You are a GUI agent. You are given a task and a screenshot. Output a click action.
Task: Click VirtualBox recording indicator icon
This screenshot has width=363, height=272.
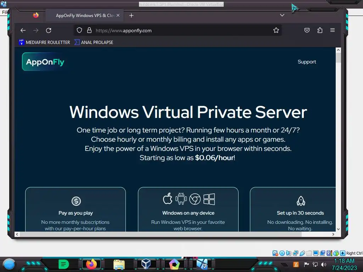(x=322, y=253)
